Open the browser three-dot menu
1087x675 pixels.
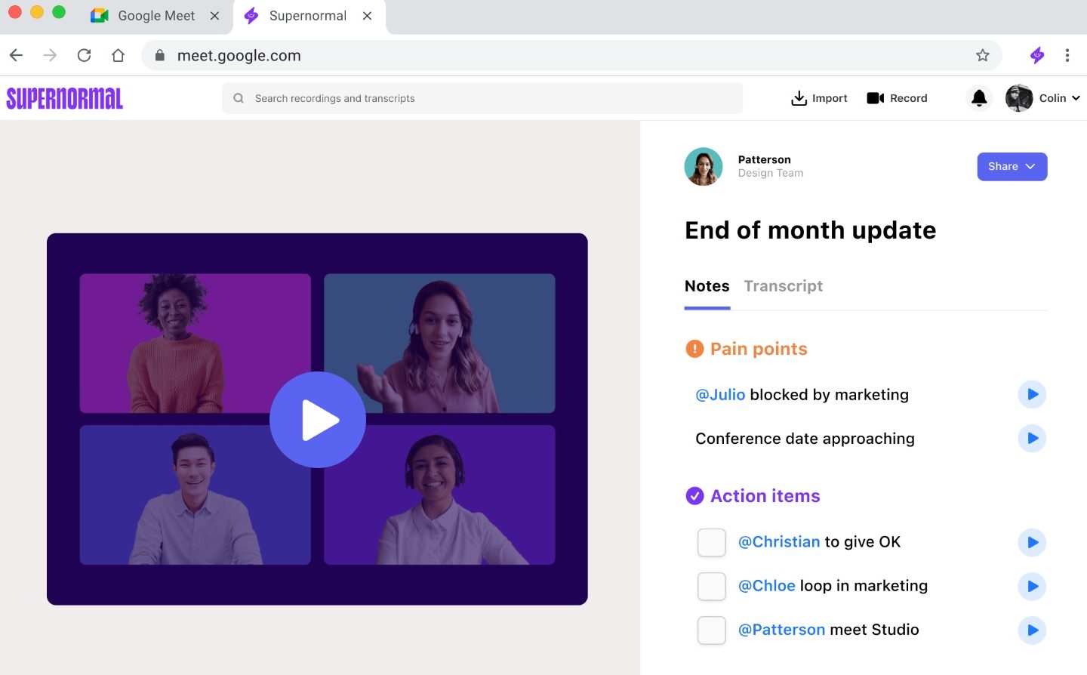pos(1067,55)
